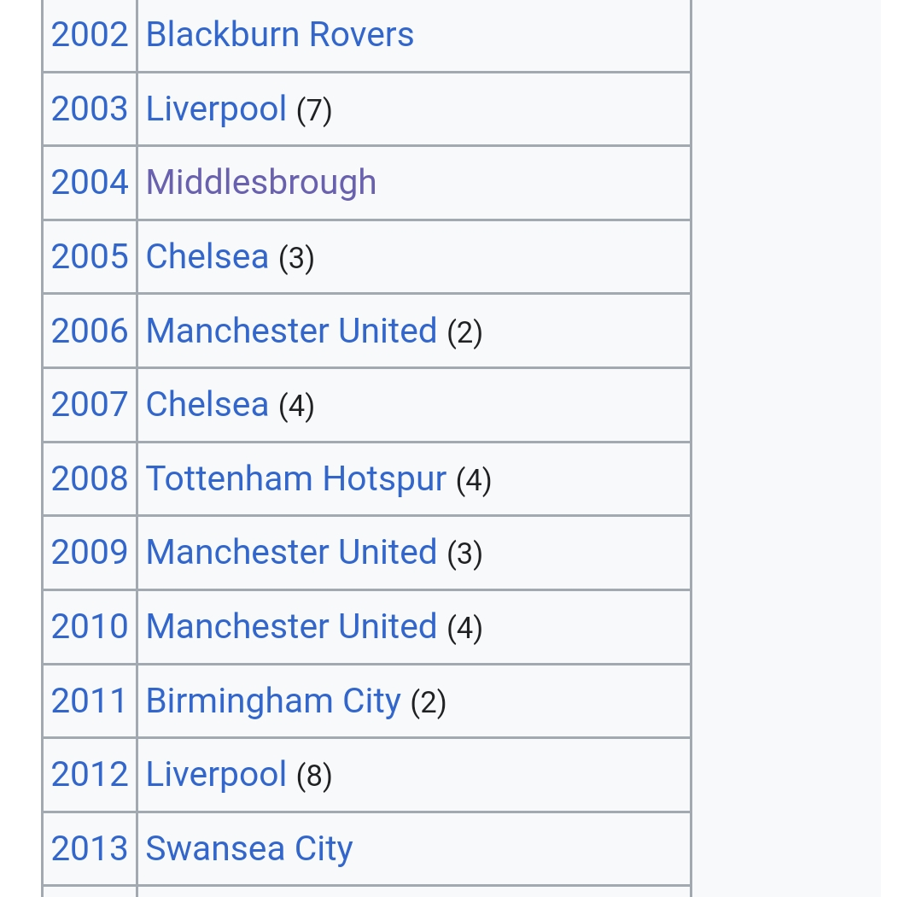Select the 2004 year link
Screen dimensions: 922x897
(x=89, y=183)
